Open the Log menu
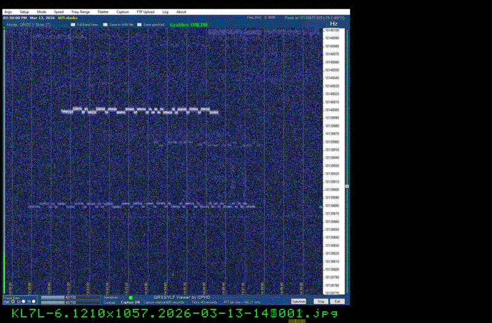 165,12
